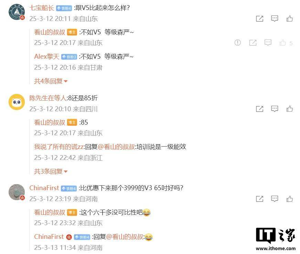Share 七宝船长's comment with forward icon
300x254 pixels.
click(260, 19)
